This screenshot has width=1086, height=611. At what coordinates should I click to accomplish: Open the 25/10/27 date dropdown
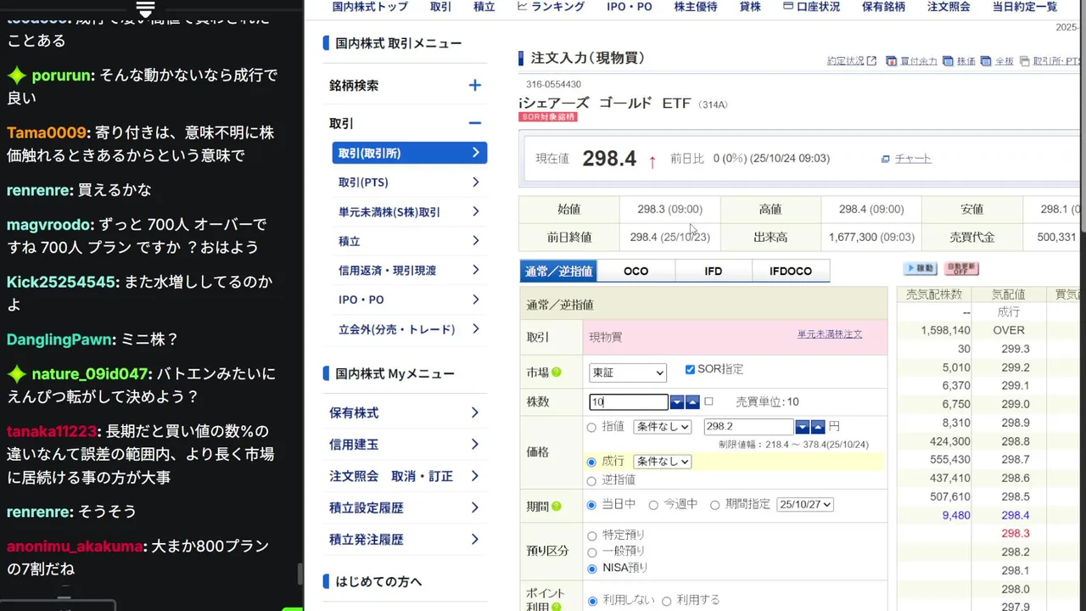pos(805,505)
